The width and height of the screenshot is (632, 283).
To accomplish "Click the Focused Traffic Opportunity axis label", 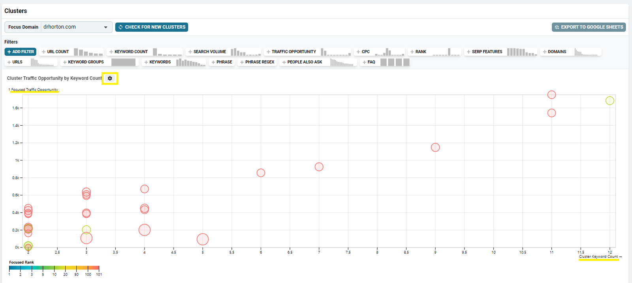I will click(34, 90).
